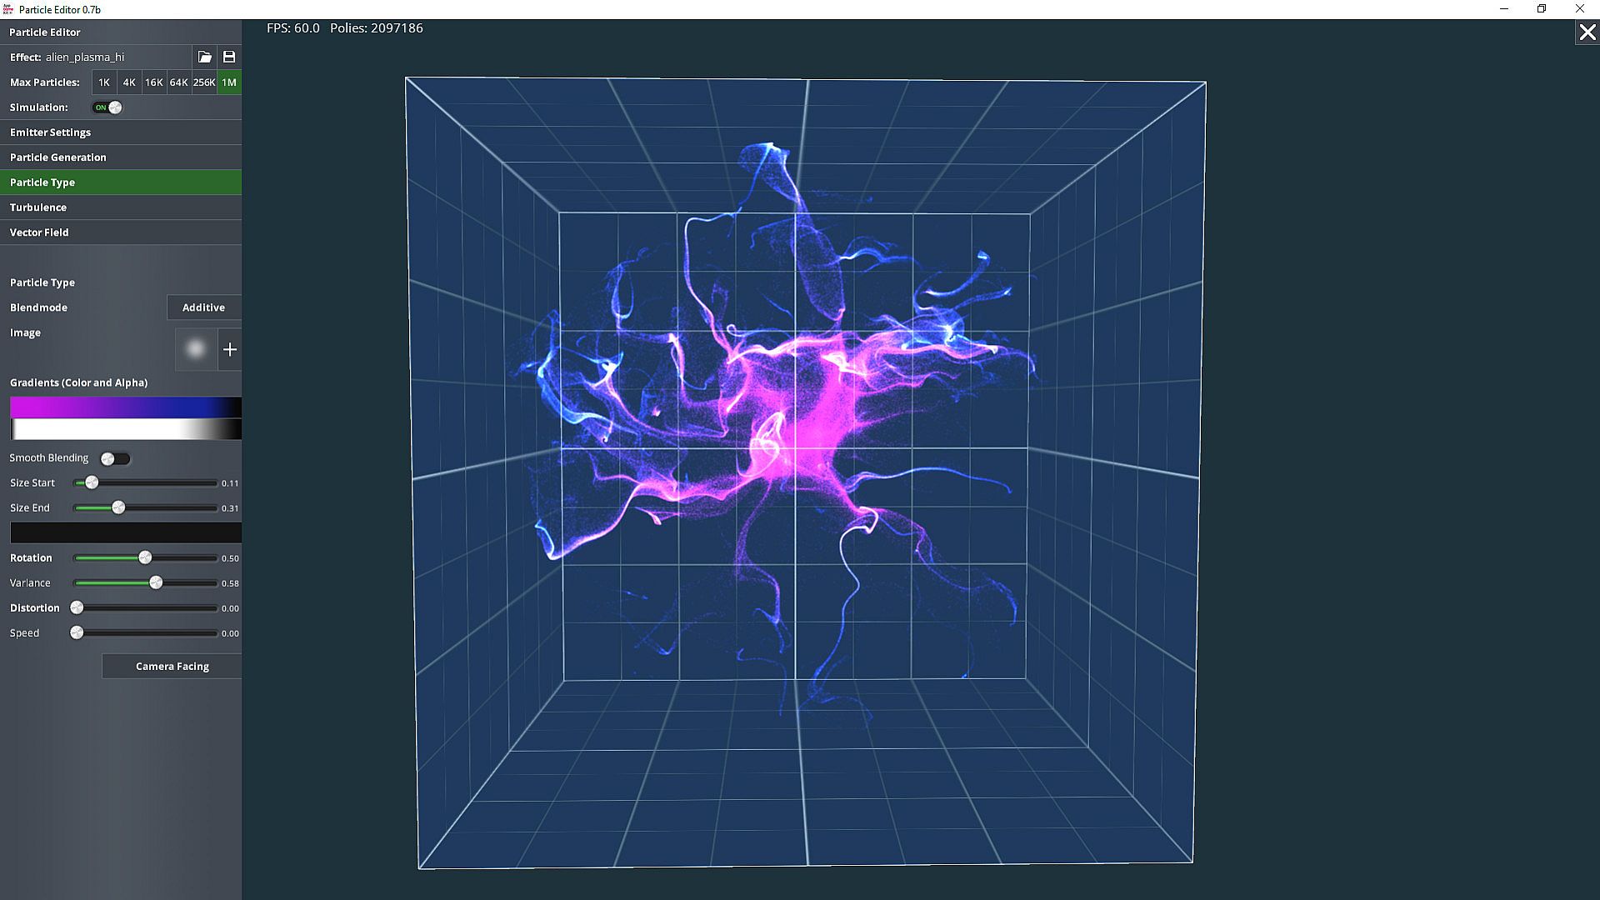
Task: Change the Camera Facing mode selector
Action: pyautogui.click(x=172, y=666)
